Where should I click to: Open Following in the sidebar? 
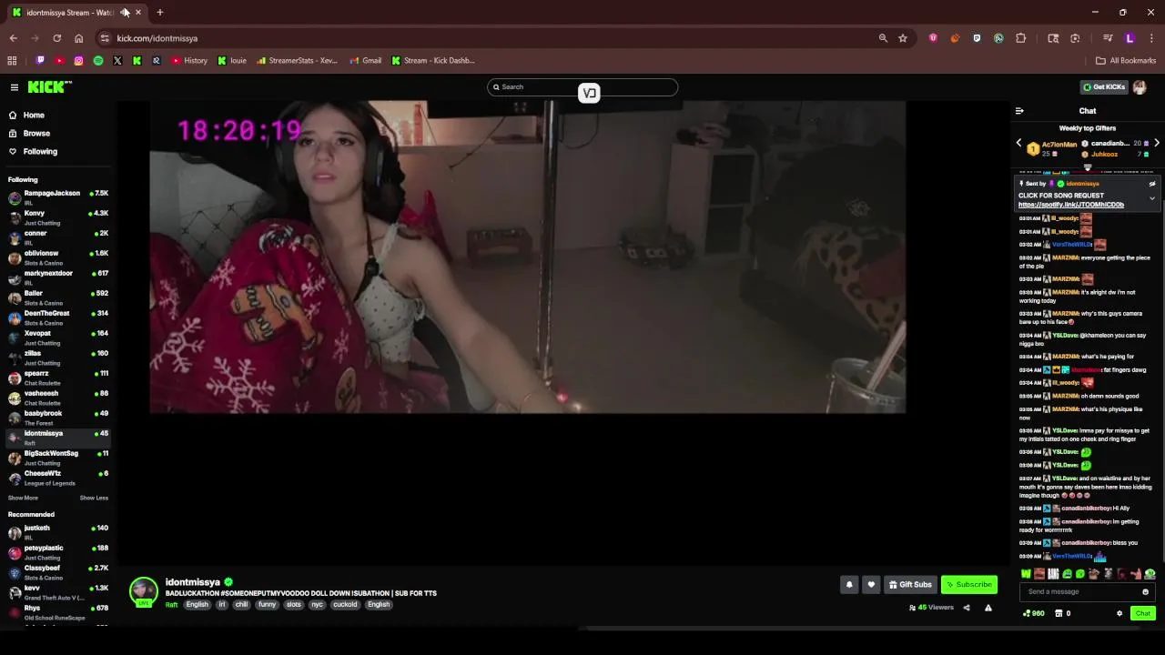pyautogui.click(x=40, y=151)
